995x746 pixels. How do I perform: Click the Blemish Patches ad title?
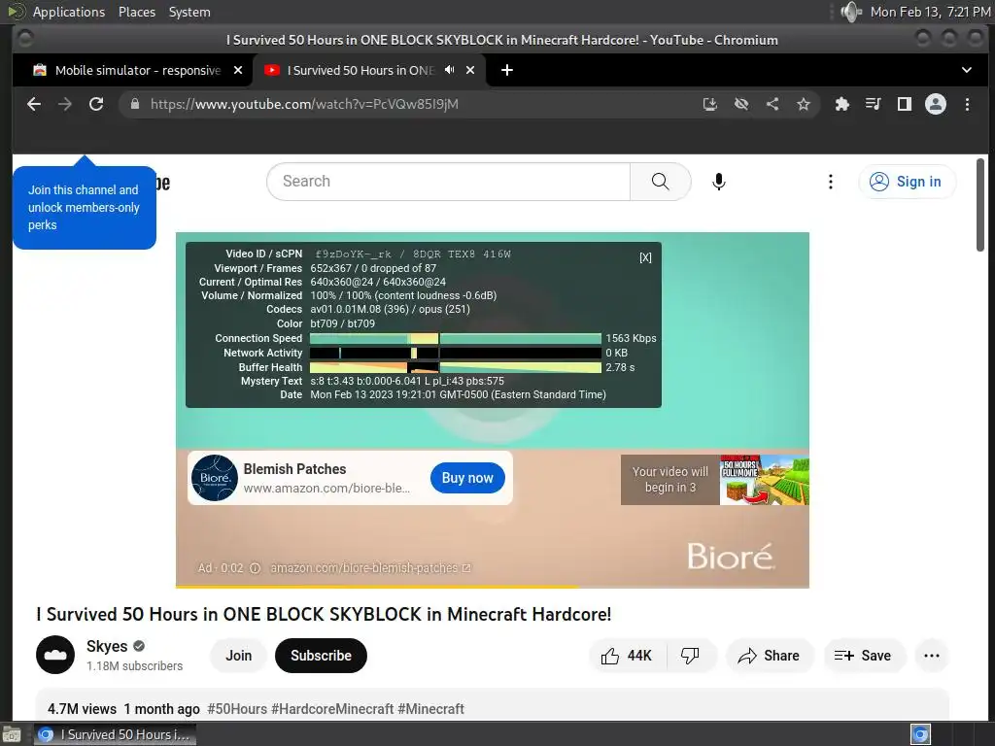(294, 469)
